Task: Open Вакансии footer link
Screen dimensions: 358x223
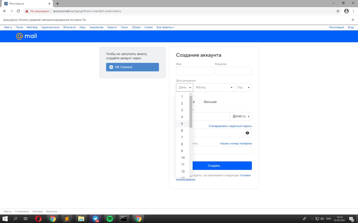Action: point(52,212)
